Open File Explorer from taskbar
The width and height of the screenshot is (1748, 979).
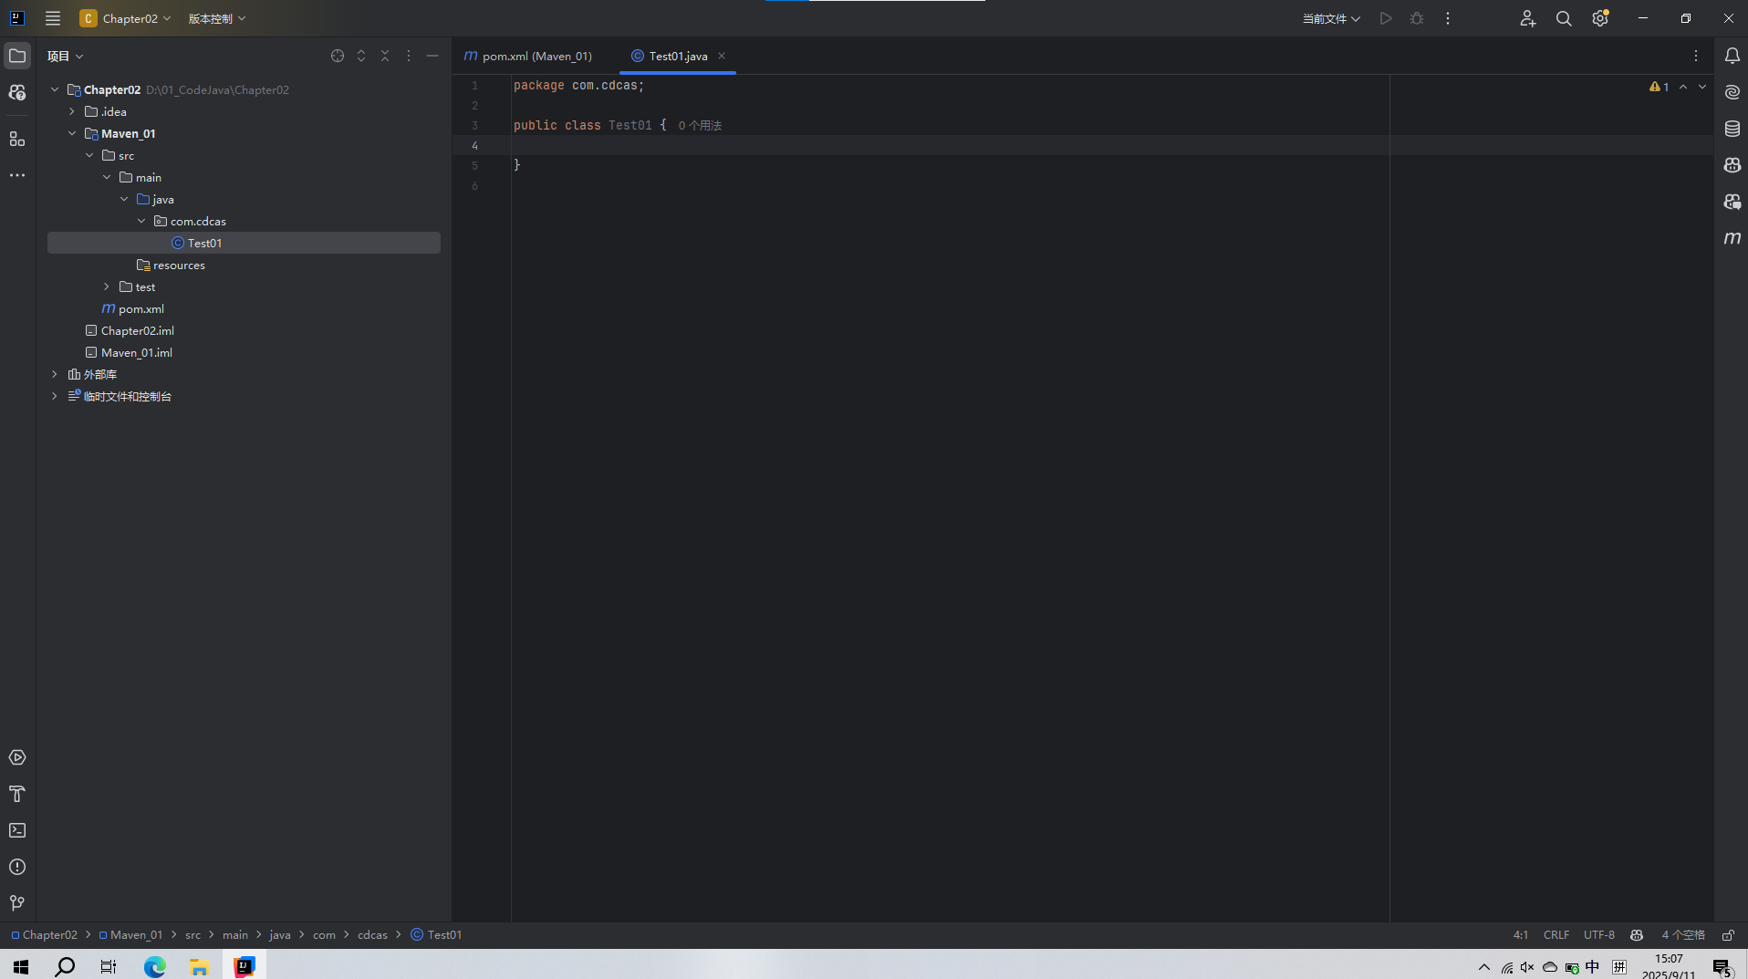point(199,966)
